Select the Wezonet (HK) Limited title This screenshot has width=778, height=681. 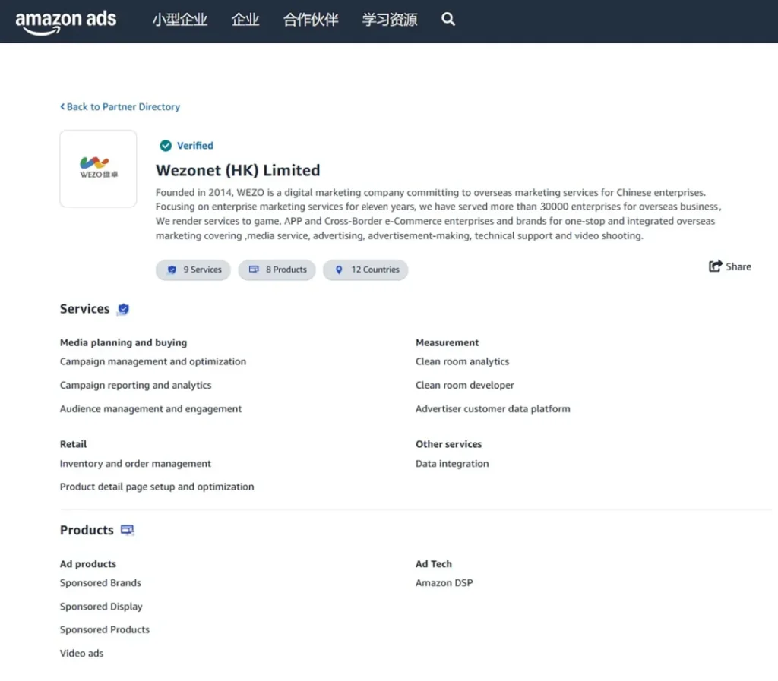(238, 170)
